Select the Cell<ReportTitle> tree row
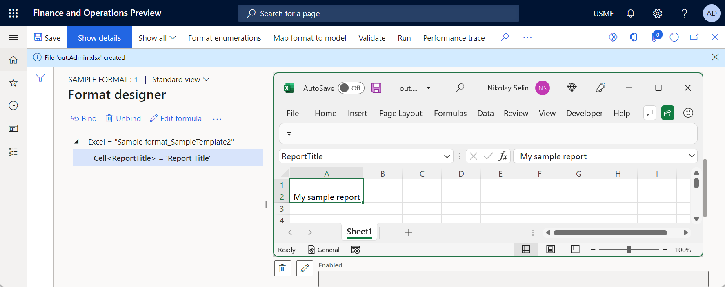 point(168,158)
